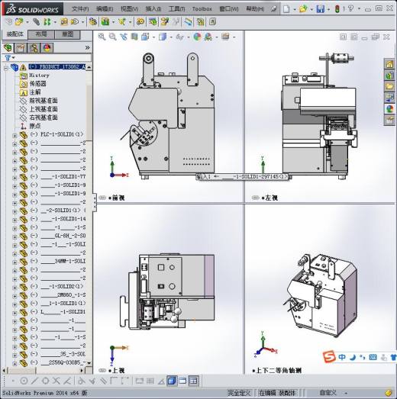This screenshot has height=399, width=397.
Task: Switch to the 草图 tab
Action: click(x=68, y=34)
